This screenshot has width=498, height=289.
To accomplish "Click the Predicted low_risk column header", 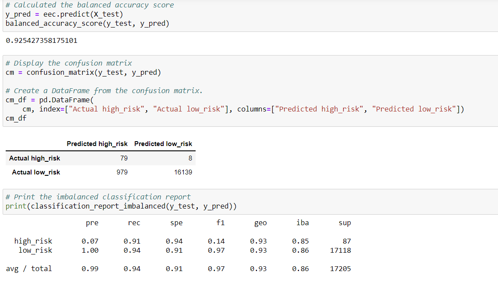I will pyautogui.click(x=163, y=144).
